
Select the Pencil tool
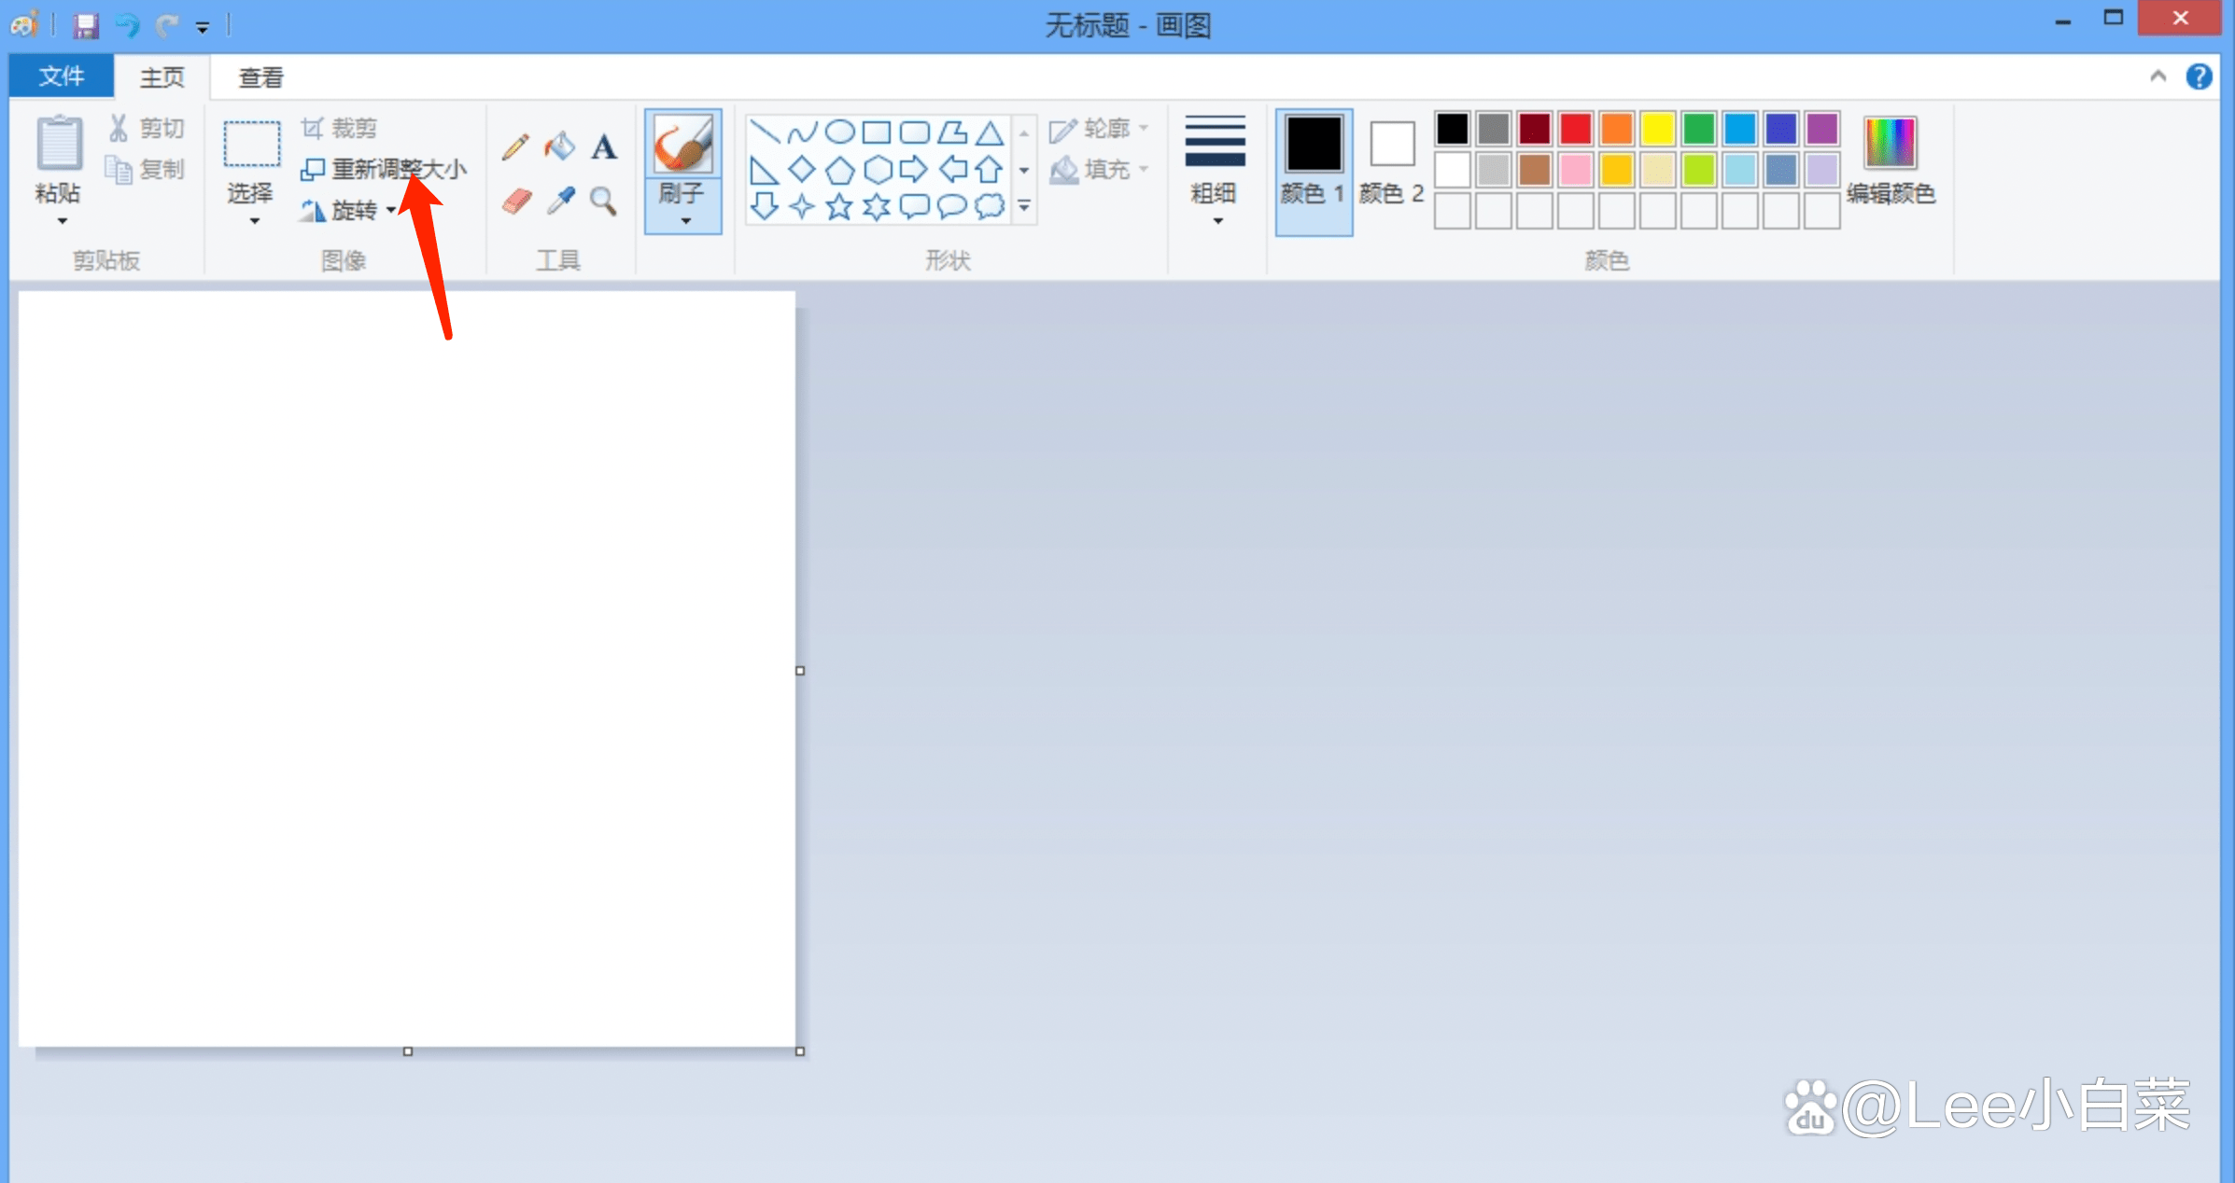[x=515, y=146]
